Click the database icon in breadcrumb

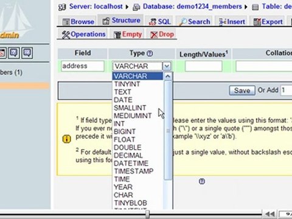tap(136, 7)
